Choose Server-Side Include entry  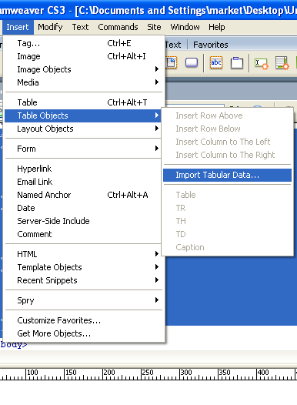click(83, 221)
